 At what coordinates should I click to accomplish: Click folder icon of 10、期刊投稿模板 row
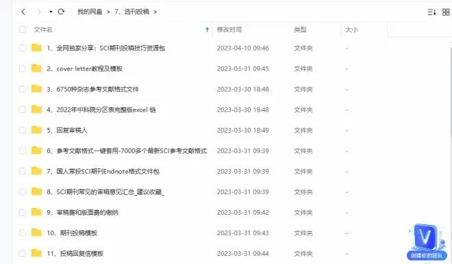(x=36, y=233)
